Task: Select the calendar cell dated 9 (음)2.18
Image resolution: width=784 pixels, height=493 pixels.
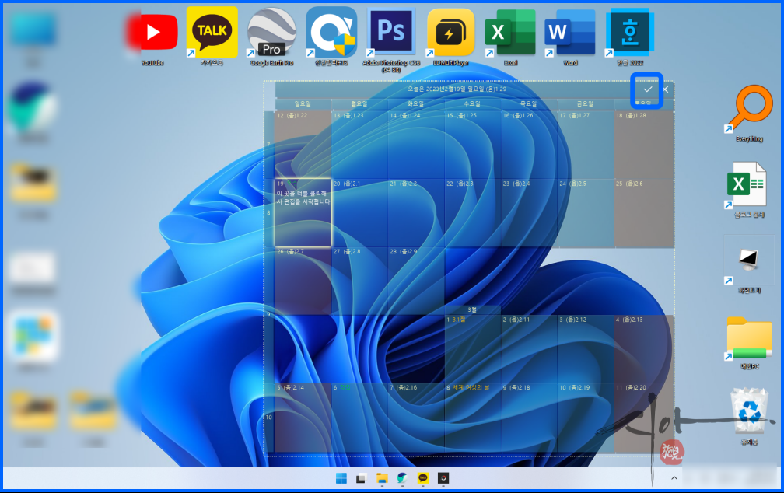Action: (529, 418)
